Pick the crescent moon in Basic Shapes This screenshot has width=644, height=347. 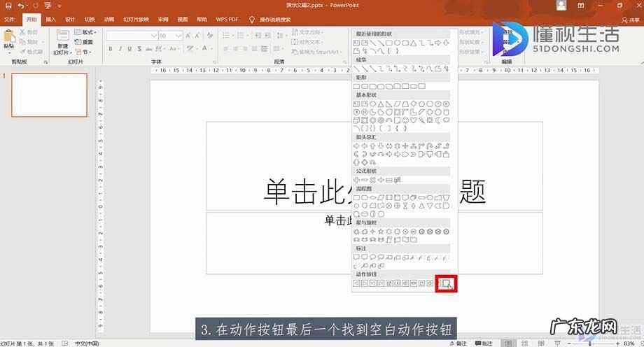tap(437, 120)
